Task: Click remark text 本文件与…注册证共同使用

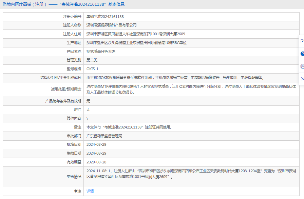Action: point(129,127)
